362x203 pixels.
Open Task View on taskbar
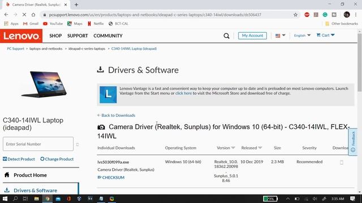pyautogui.click(x=25, y=198)
